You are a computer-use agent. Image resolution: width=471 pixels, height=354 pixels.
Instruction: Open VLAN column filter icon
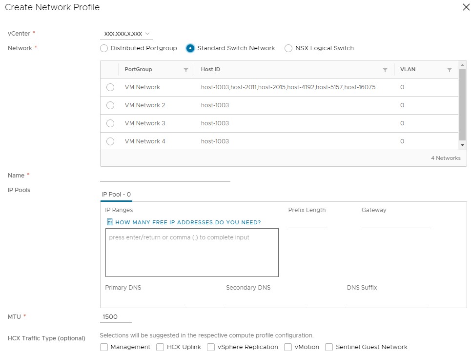[450, 70]
